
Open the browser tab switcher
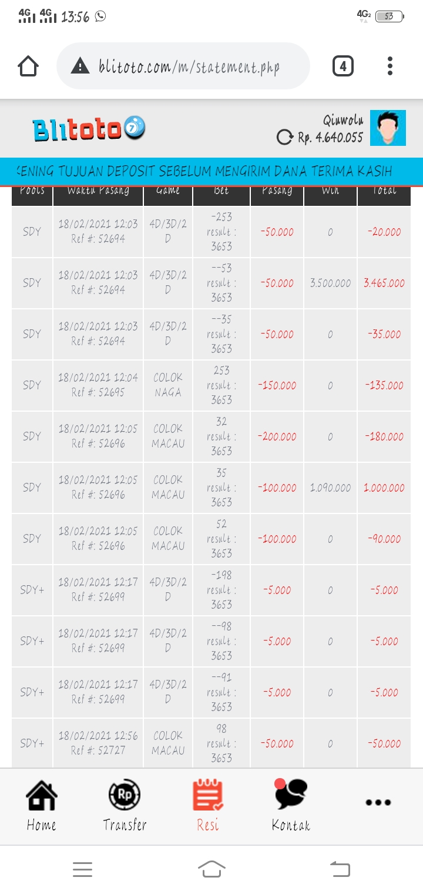[343, 66]
